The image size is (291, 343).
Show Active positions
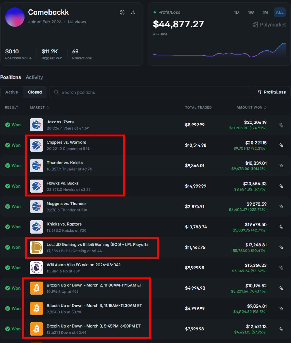click(x=12, y=92)
